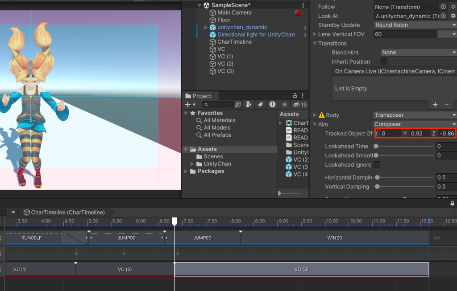457x291 pixels.
Task: Select All Models in Favorites
Action: [x=217, y=128]
